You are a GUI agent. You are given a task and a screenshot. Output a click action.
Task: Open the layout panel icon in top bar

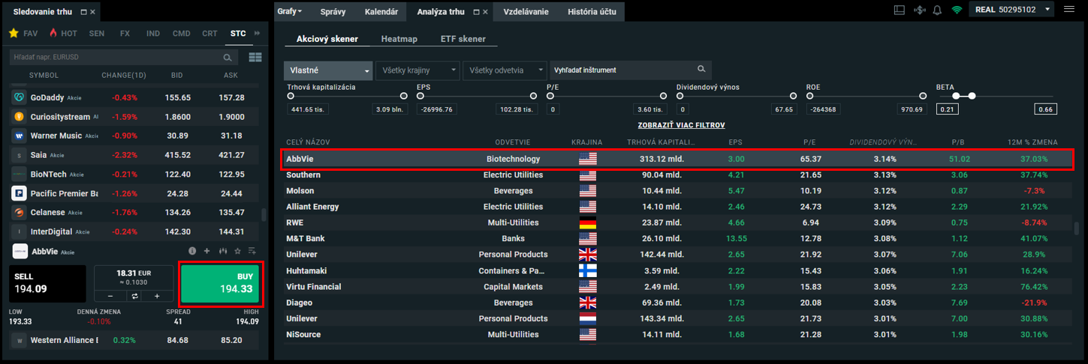coord(900,10)
